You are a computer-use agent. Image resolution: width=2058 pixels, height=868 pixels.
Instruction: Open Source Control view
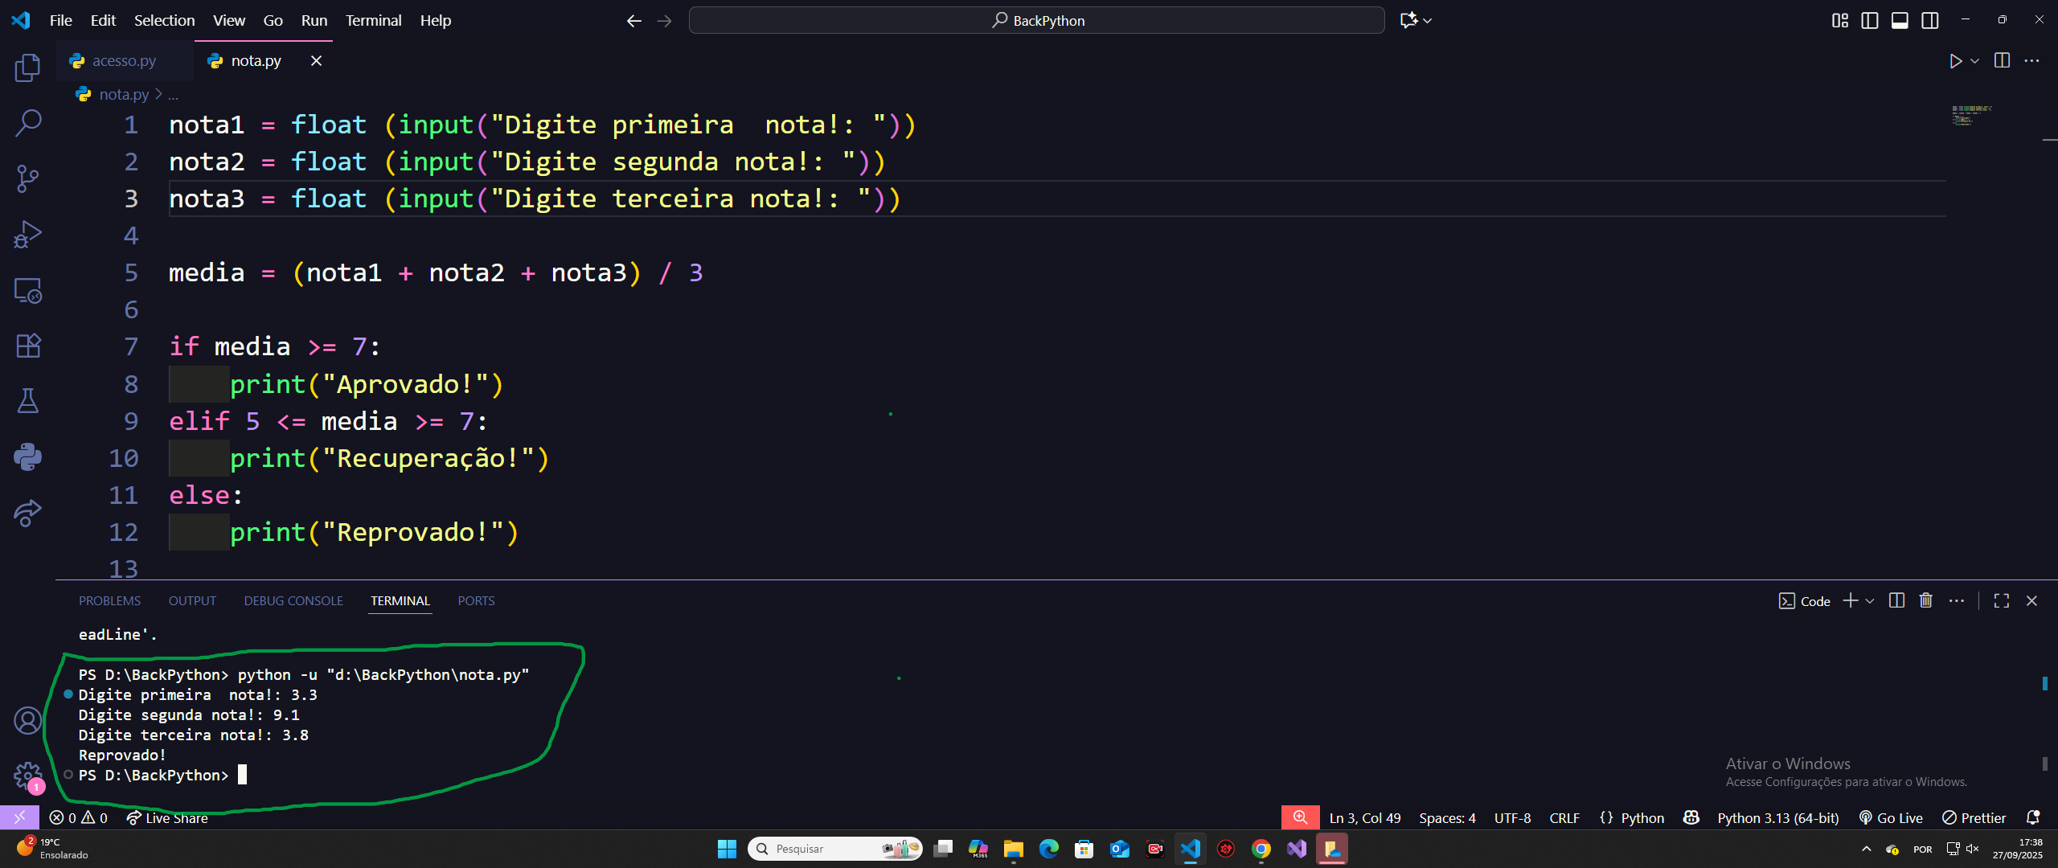27,178
